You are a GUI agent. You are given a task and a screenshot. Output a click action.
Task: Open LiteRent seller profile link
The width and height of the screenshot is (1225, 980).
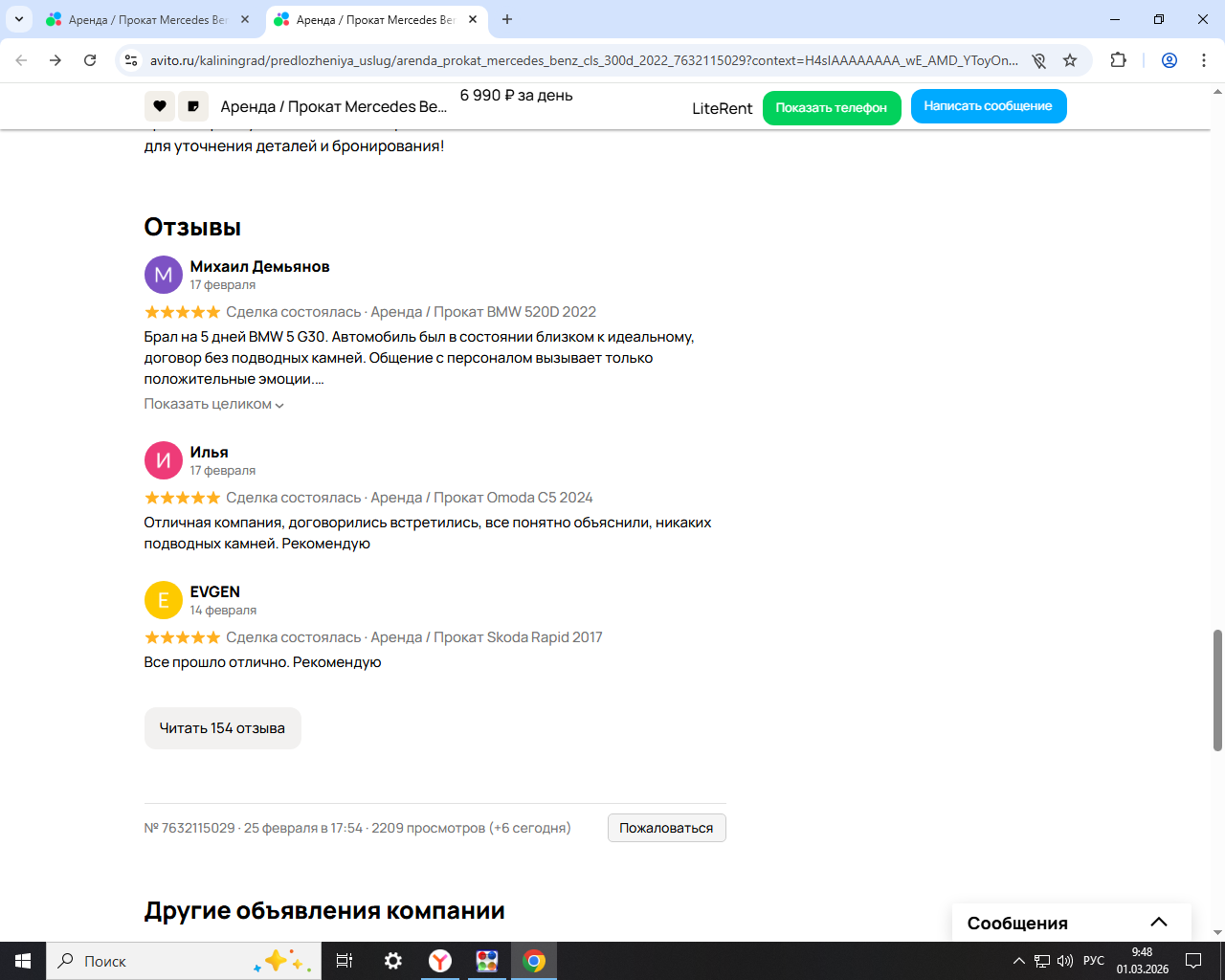click(x=723, y=108)
